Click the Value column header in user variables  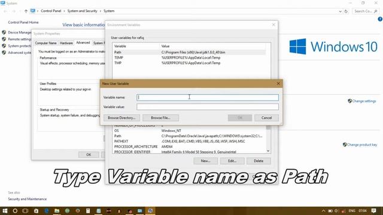click(x=212, y=46)
